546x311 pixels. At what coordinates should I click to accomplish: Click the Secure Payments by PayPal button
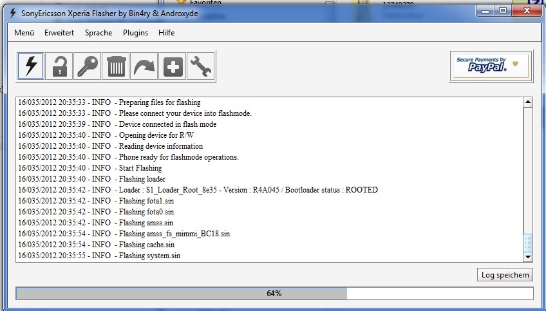tap(491, 66)
